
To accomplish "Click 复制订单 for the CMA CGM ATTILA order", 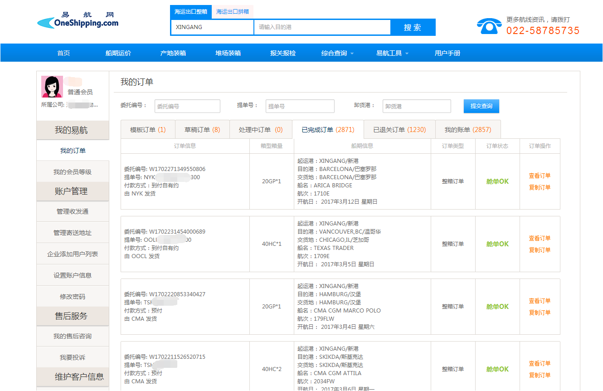I will [x=540, y=375].
